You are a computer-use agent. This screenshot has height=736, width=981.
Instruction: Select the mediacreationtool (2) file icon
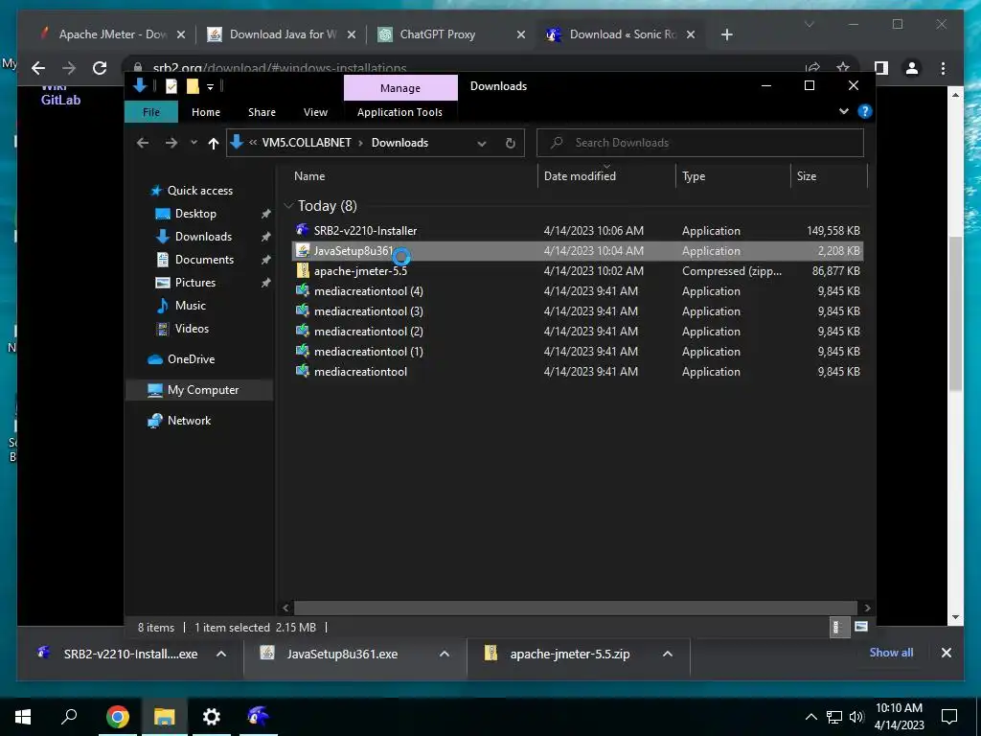pos(303,331)
